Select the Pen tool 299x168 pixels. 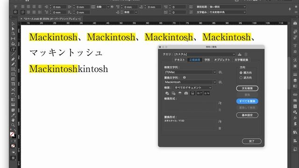tap(13, 59)
